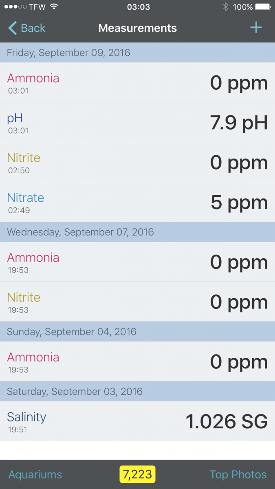Image resolution: width=275 pixels, height=489 pixels.
Task: Select the pH 7.9 measurement row
Action: tap(137, 122)
